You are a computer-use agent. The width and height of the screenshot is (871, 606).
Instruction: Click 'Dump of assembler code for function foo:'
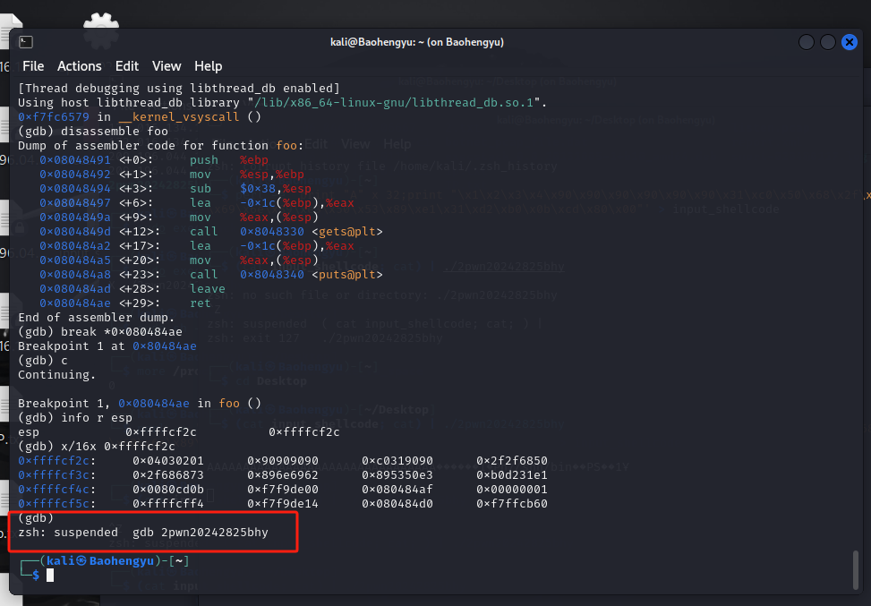(160, 146)
